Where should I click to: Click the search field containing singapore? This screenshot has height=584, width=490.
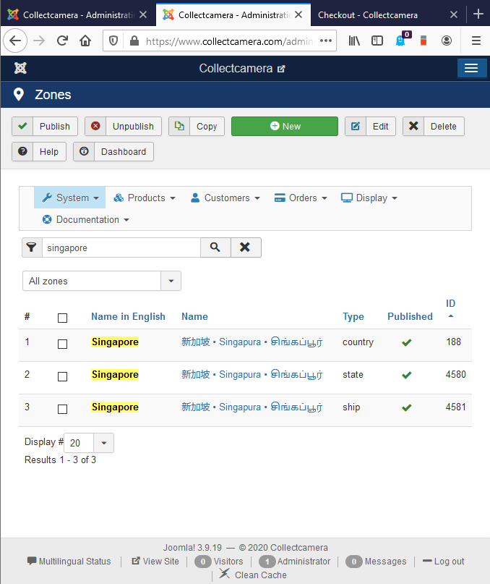[x=121, y=247]
